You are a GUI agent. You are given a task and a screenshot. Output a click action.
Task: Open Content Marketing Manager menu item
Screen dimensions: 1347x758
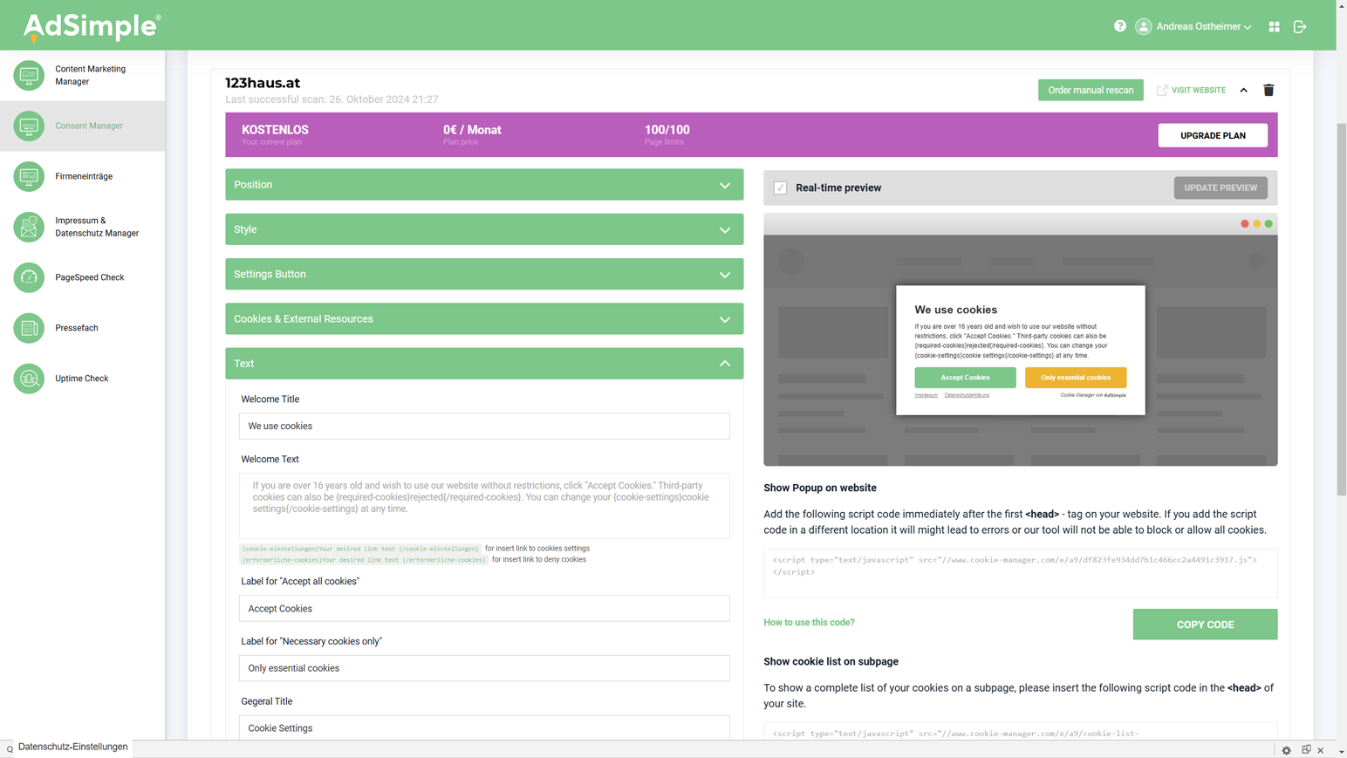[91, 75]
